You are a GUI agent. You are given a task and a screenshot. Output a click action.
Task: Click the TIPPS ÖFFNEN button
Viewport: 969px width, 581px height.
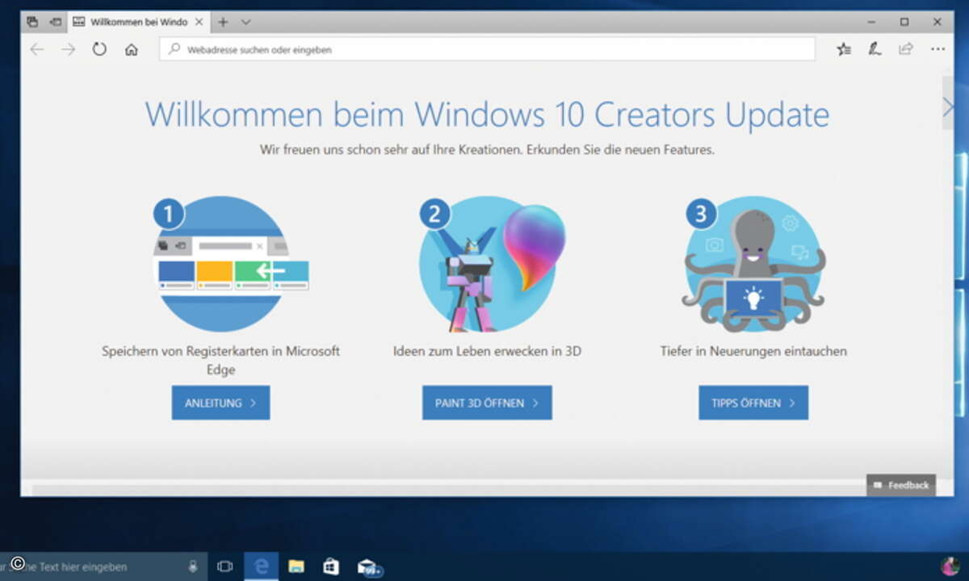click(x=753, y=403)
